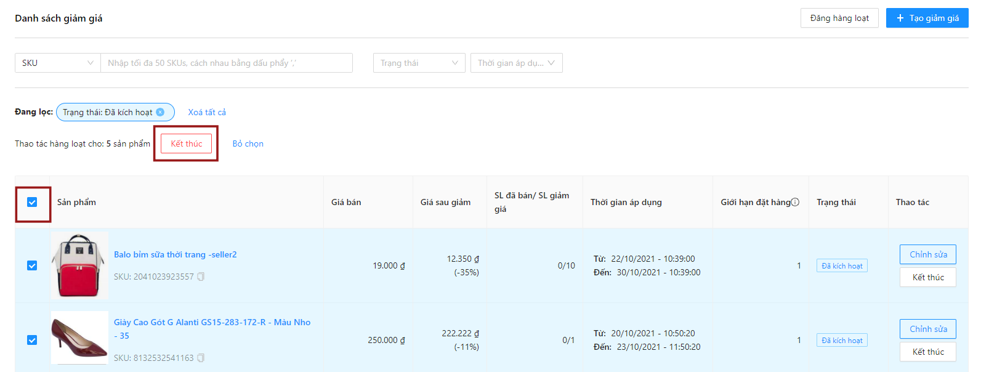Click copy icon next to SKU 2041023923557
Screen dimensions: 981x372
coord(201,277)
